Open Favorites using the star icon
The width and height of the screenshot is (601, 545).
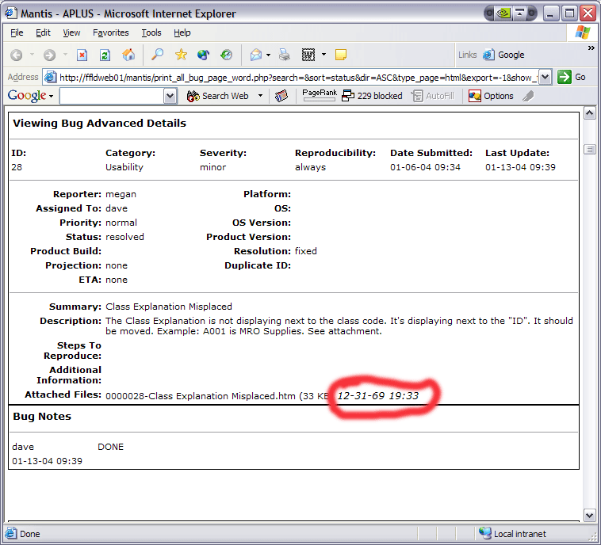click(x=181, y=55)
